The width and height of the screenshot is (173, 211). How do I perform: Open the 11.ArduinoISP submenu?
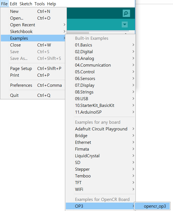(x=100, y=112)
